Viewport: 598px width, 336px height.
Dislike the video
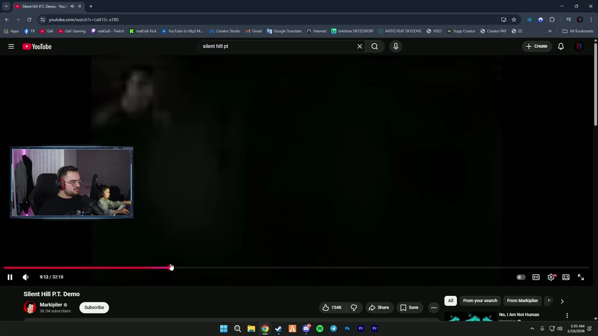(354, 308)
